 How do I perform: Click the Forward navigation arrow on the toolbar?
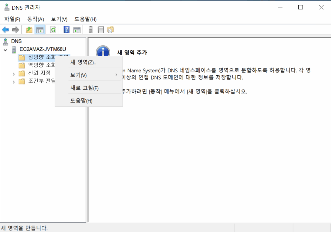pyautogui.click(x=15, y=29)
